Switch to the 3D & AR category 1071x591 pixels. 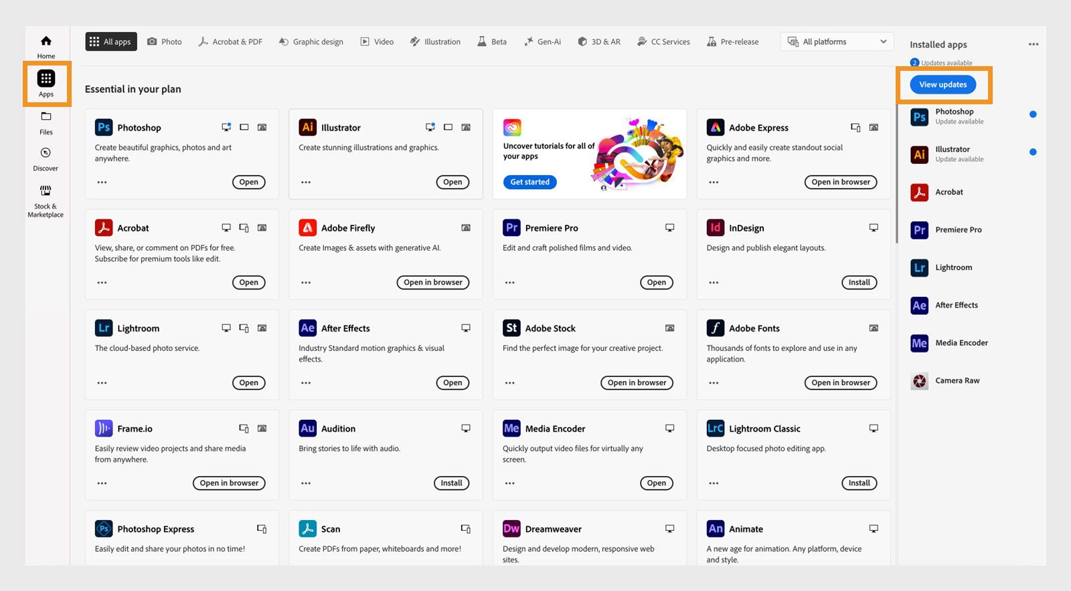click(x=599, y=41)
